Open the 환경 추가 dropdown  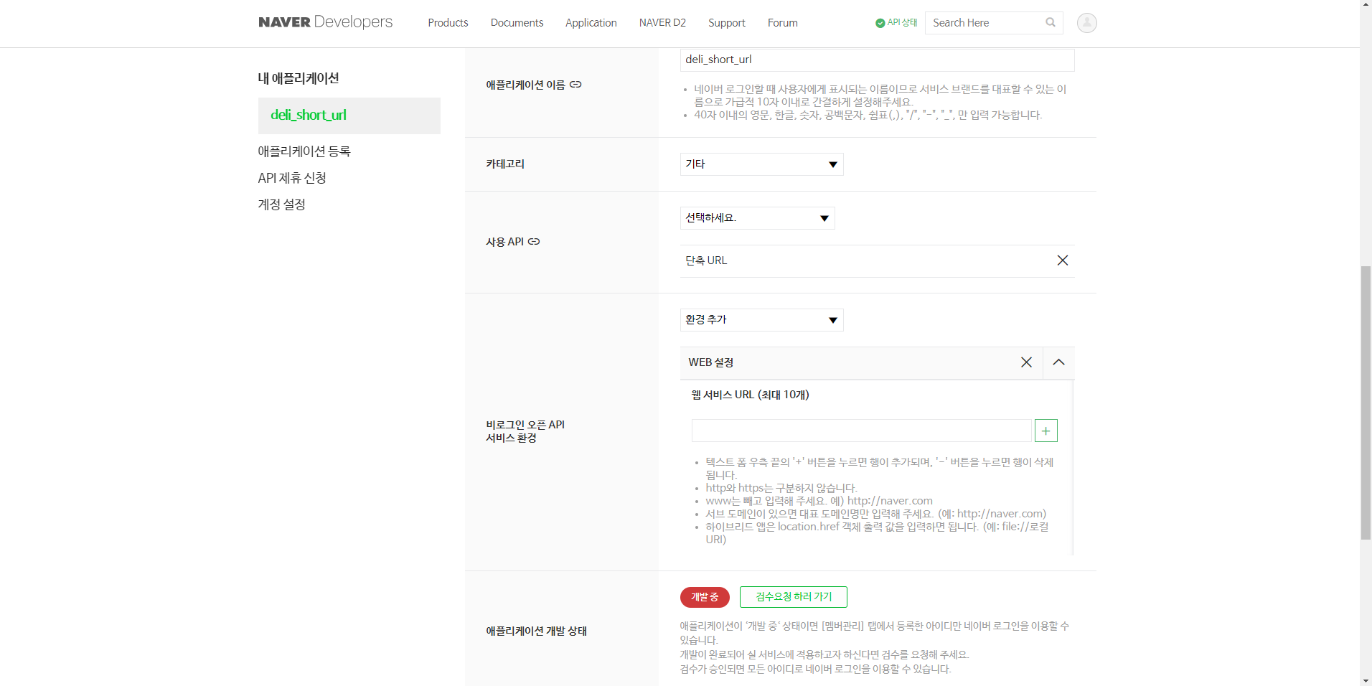pos(761,320)
